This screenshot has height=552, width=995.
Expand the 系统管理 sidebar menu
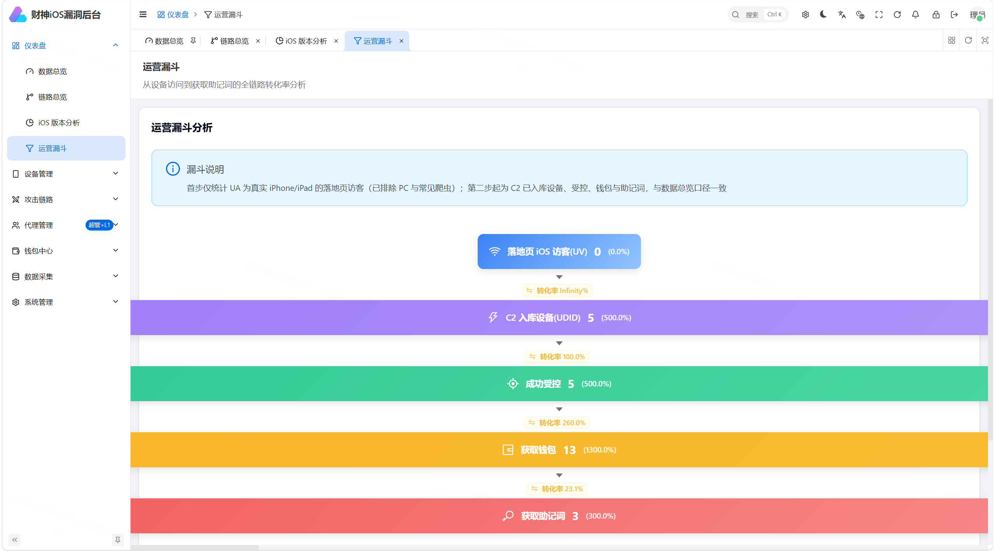click(x=66, y=302)
